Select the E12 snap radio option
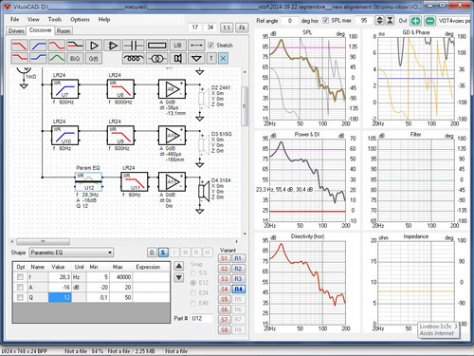The image size is (474, 356). coord(193,283)
